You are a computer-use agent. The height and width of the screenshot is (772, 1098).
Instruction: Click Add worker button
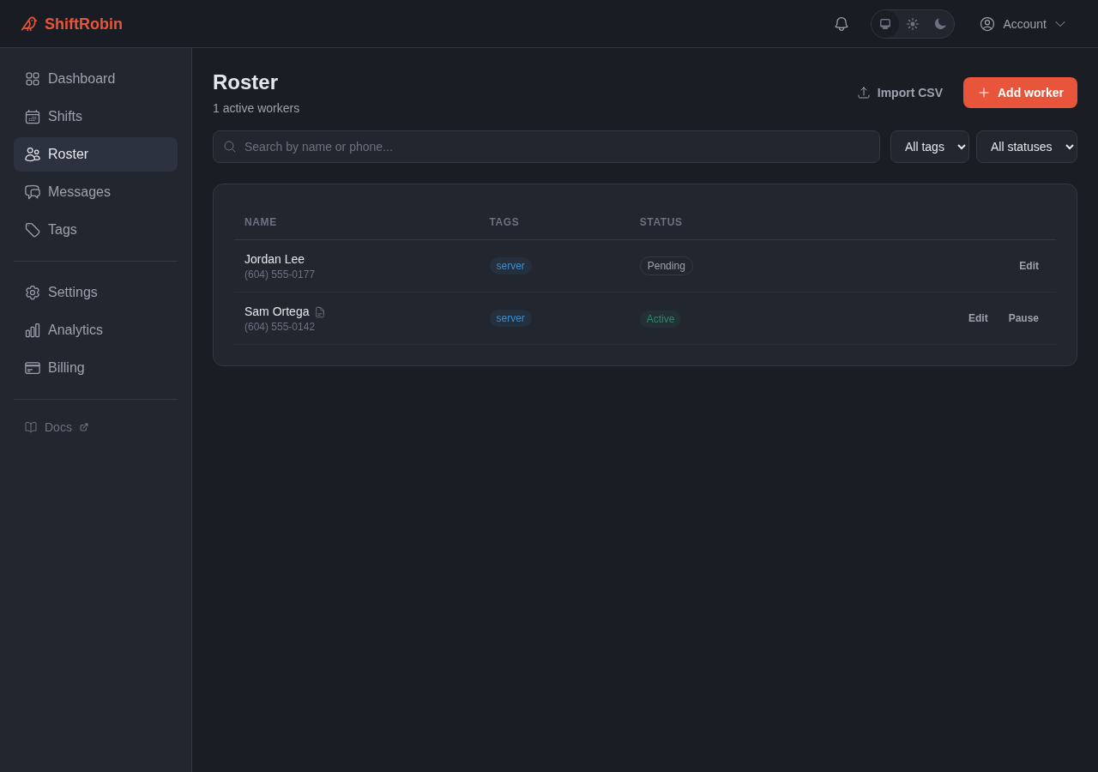tap(1020, 93)
